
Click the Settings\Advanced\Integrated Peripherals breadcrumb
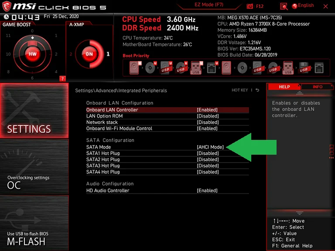tap(121, 91)
